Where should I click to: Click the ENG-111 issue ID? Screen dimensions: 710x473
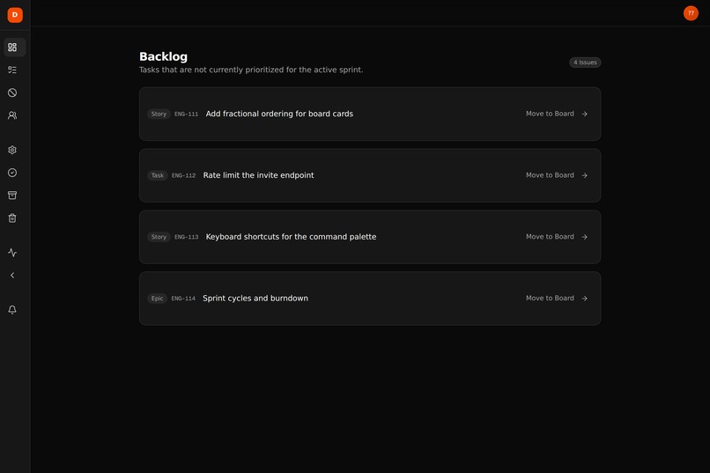(186, 114)
